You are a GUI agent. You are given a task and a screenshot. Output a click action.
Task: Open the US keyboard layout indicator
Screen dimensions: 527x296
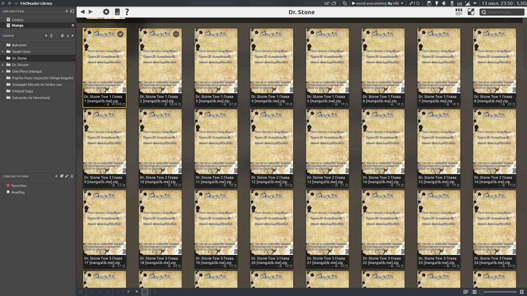pyautogui.click(x=459, y=3)
